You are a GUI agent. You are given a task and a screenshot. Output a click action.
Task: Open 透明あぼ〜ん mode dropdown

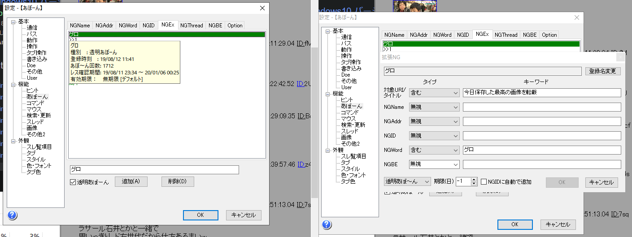[407, 181]
